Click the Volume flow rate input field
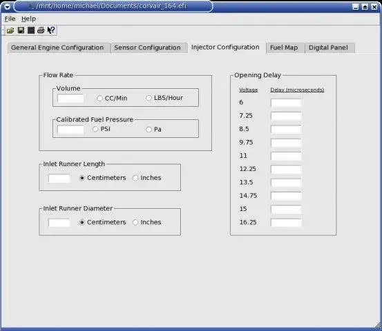382x331 pixels. click(70, 99)
